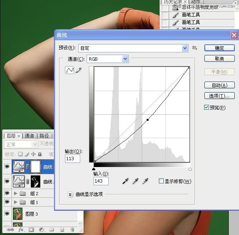Click the brush icon beside second 画笔工具 history entry
239x235 pixels.
click(x=176, y=22)
